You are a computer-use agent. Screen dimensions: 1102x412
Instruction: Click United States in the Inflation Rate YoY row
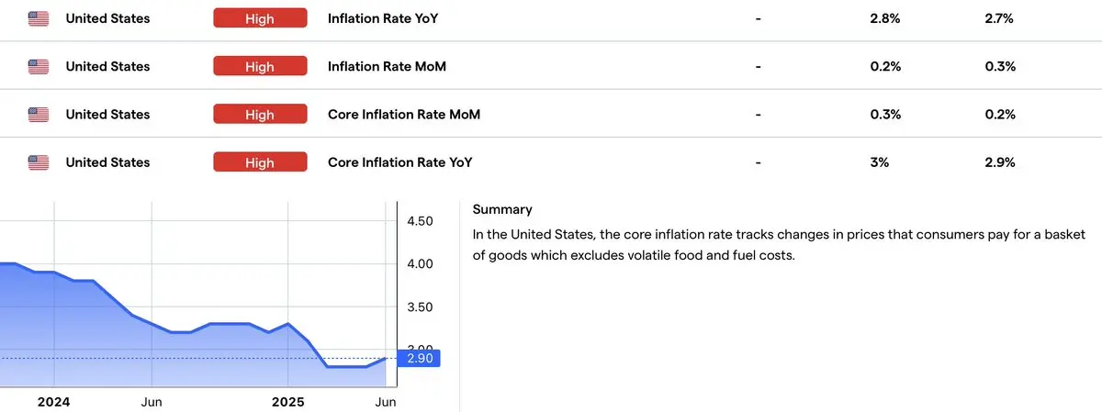coord(107,18)
